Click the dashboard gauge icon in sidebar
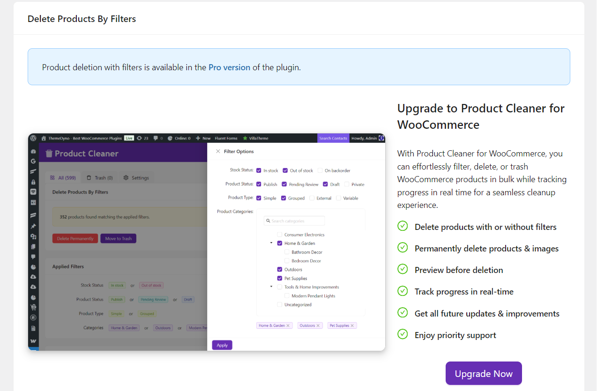This screenshot has width=597, height=391. [x=33, y=151]
